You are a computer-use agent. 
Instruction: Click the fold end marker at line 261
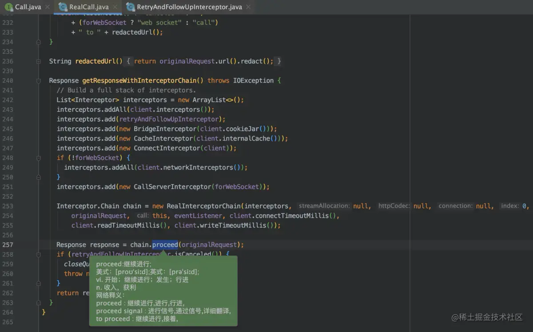(39, 283)
